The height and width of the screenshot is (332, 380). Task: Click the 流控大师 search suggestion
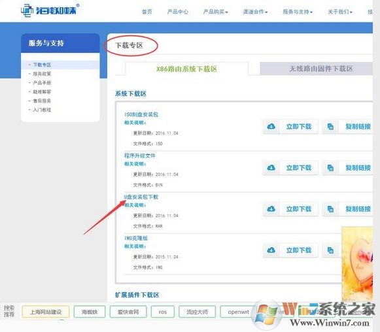click(197, 312)
